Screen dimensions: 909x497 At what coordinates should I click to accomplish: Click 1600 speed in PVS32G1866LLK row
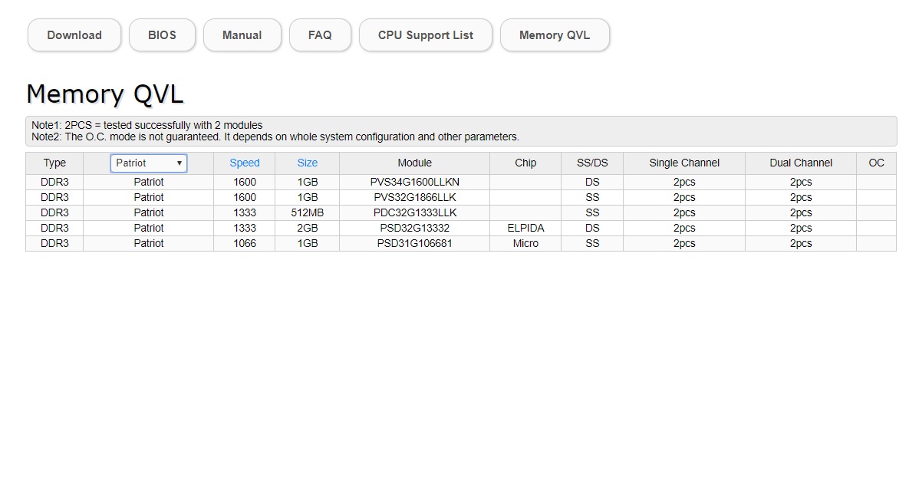(245, 197)
